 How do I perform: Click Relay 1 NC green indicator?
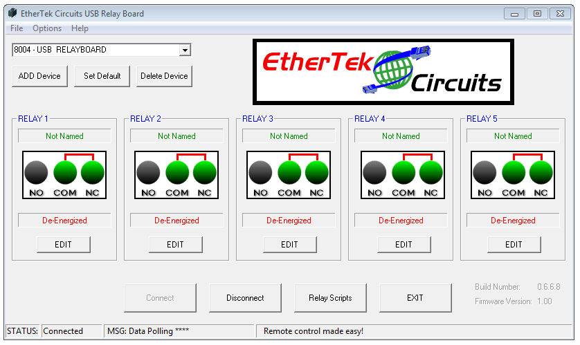93,172
